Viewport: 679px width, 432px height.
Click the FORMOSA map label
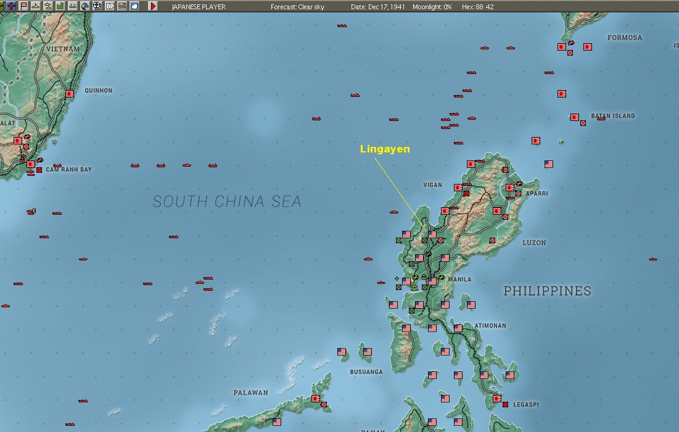(625, 38)
